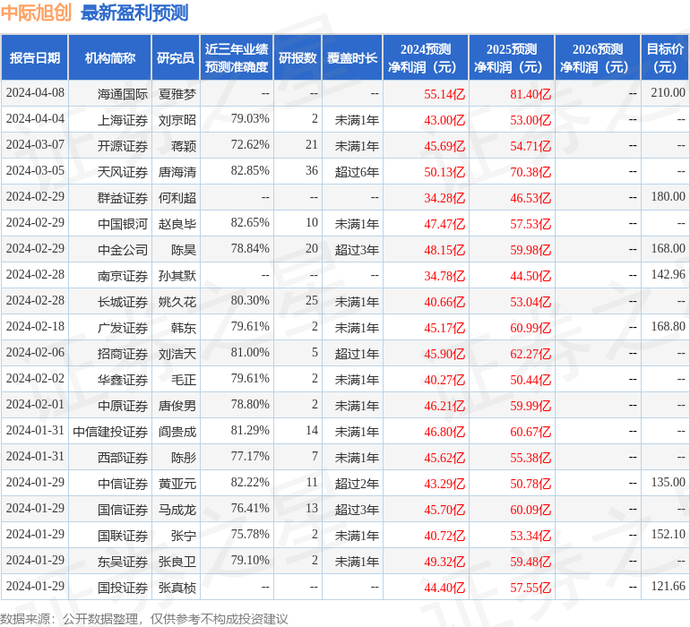690x627 pixels.
Task: Select the 210.00 target price cell
Action: [x=668, y=93]
